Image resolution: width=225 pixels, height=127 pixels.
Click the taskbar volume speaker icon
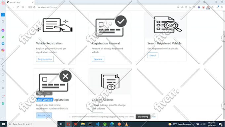(x=204, y=124)
